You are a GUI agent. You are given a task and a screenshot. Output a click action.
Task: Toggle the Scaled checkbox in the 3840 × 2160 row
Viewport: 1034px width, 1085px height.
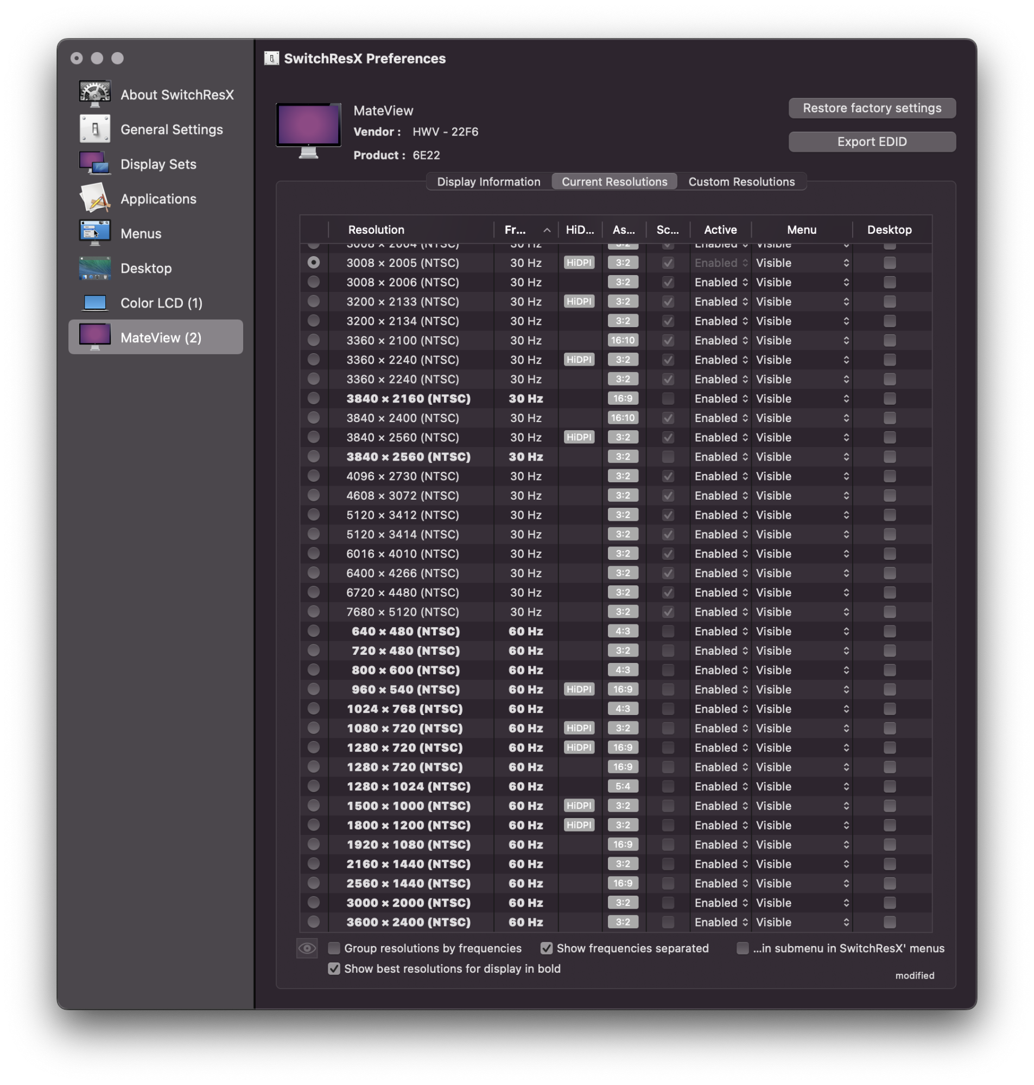coord(668,398)
